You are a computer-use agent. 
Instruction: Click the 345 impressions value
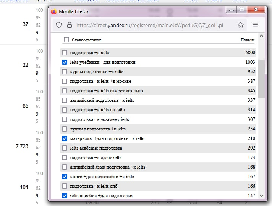[251, 91]
